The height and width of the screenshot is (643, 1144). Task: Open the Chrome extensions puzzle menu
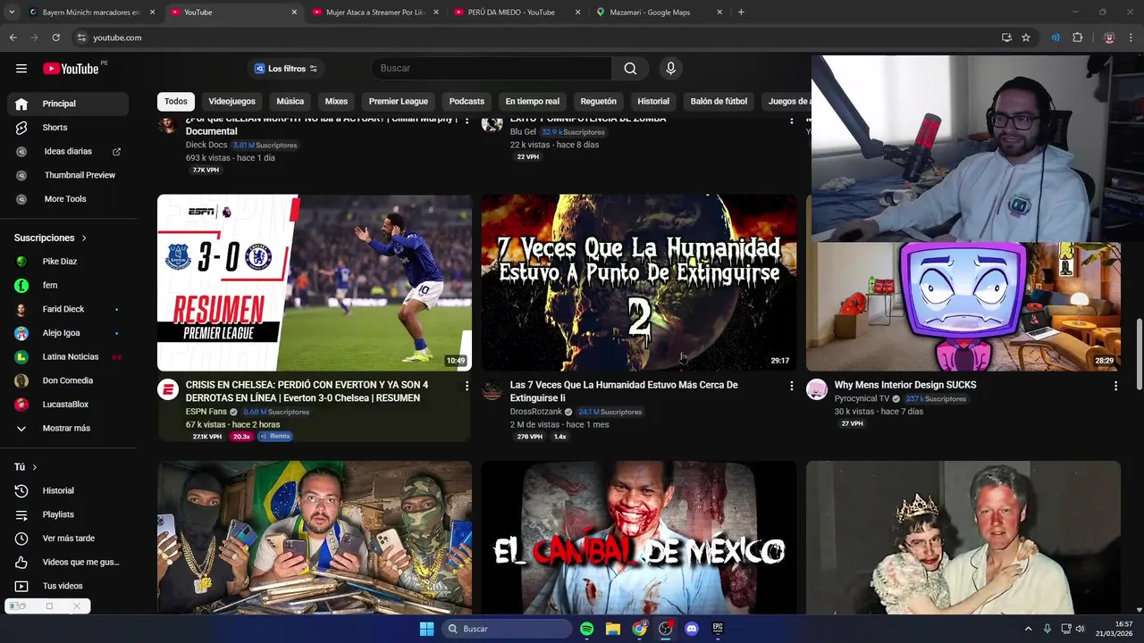(x=1077, y=38)
